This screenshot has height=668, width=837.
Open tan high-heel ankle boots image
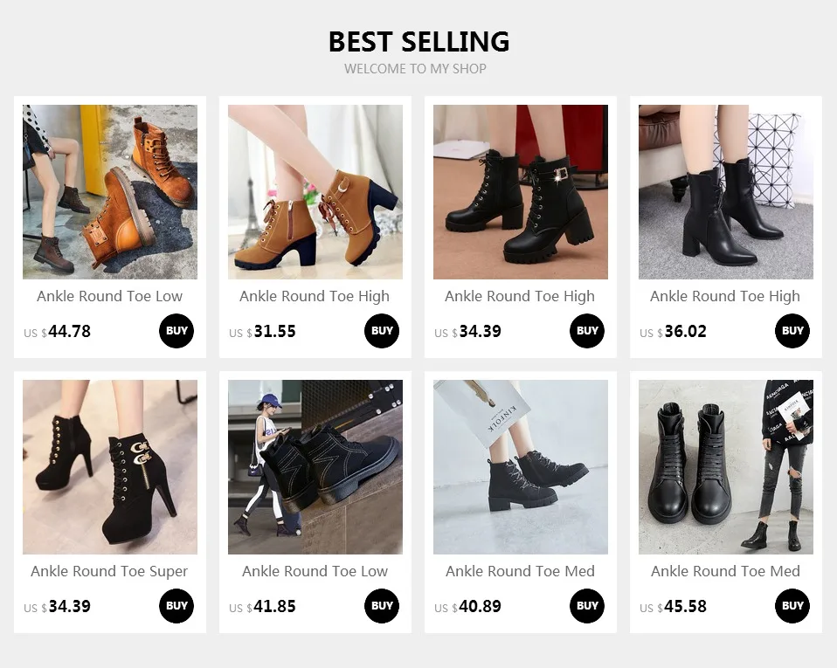[315, 192]
